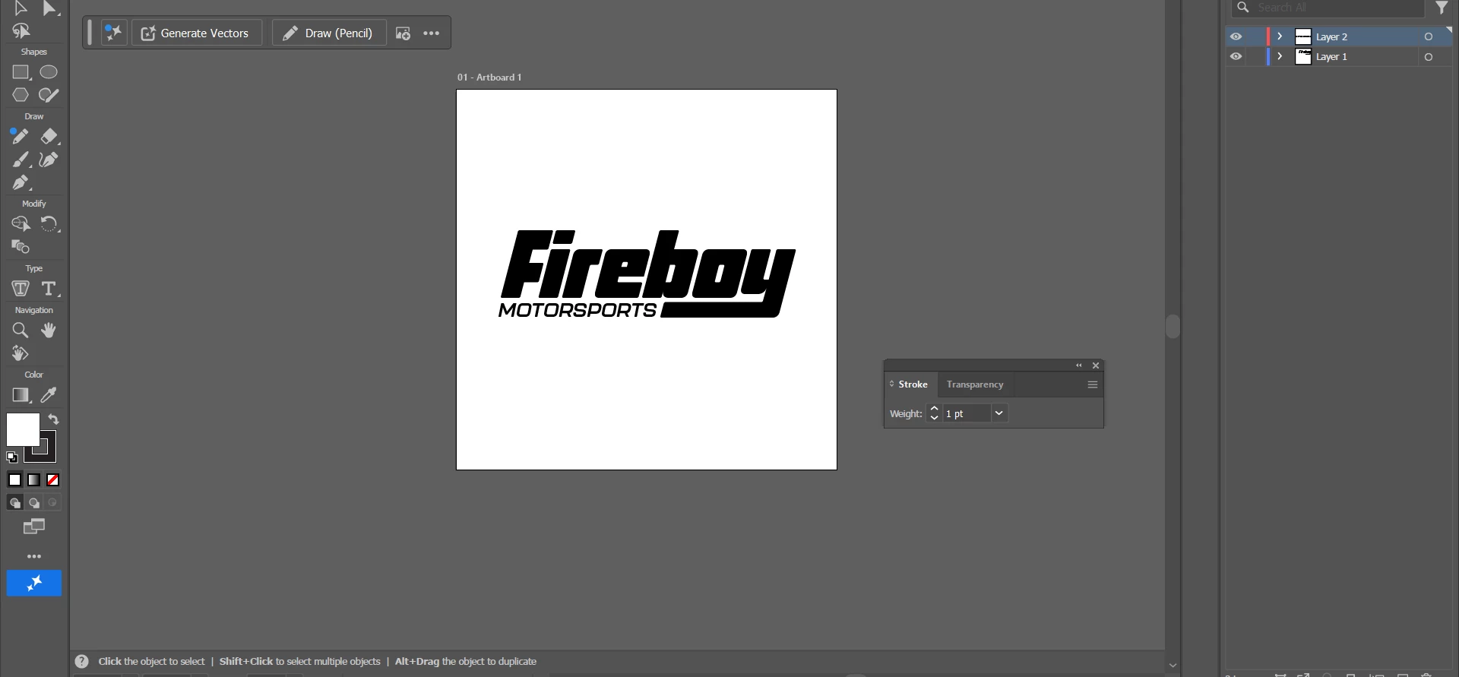Select the Pencil draw tool

coord(20,137)
